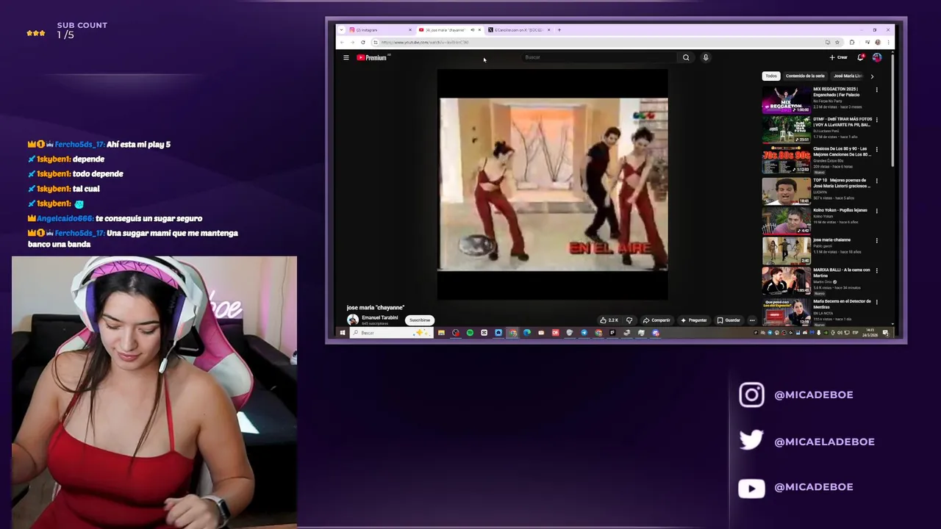Open options menu for Koino Yokan video
This screenshot has width=941, height=529.
(x=876, y=211)
